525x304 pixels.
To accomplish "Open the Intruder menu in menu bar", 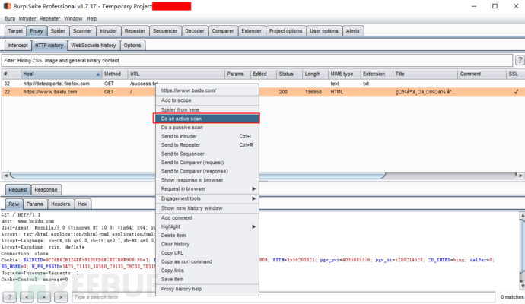I will tap(27, 18).
